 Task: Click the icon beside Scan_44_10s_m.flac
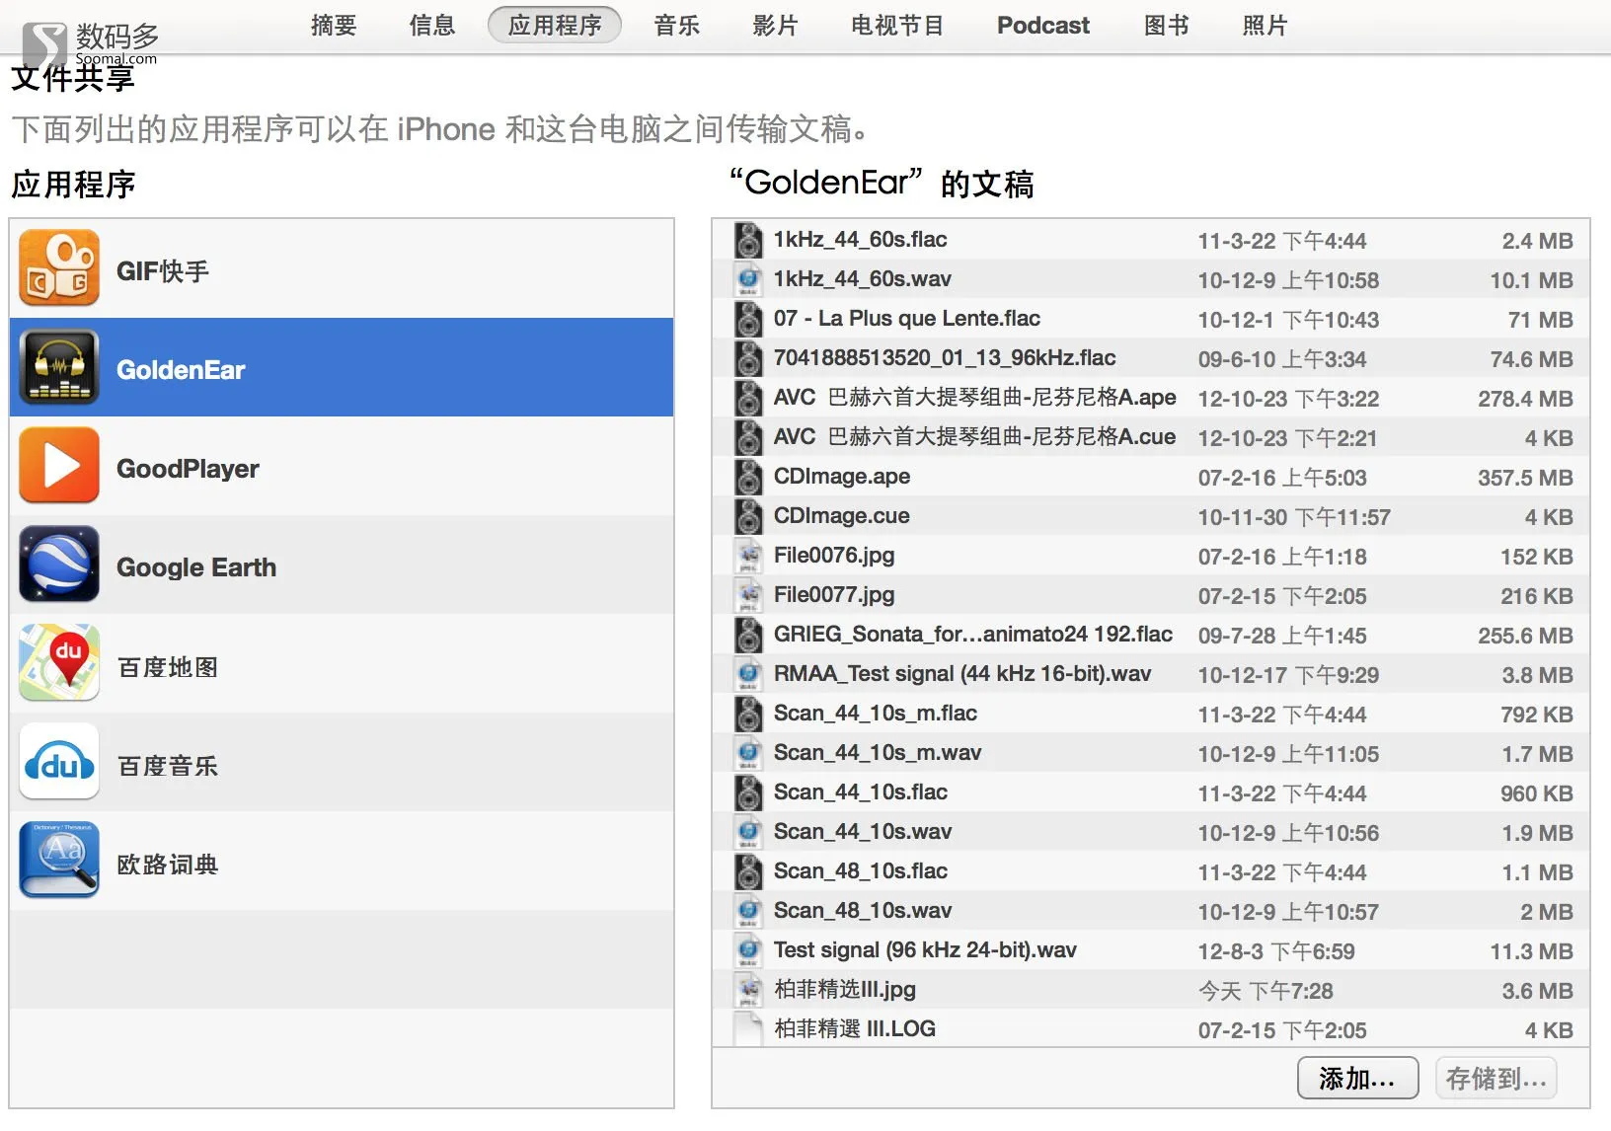click(x=749, y=714)
